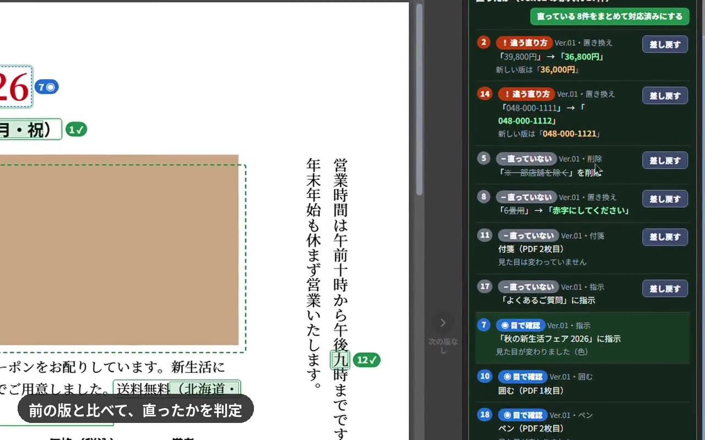Screen dimensions: 705x440
Task: Click the highlighted 送料無料 text on the page
Action: click(x=142, y=389)
